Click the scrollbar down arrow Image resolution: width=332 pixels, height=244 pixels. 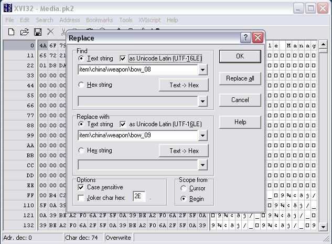[323, 227]
